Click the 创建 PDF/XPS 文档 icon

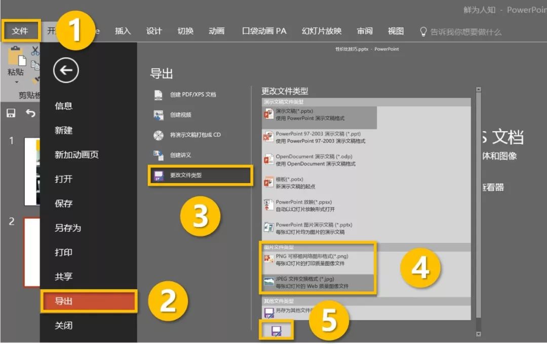pos(159,95)
